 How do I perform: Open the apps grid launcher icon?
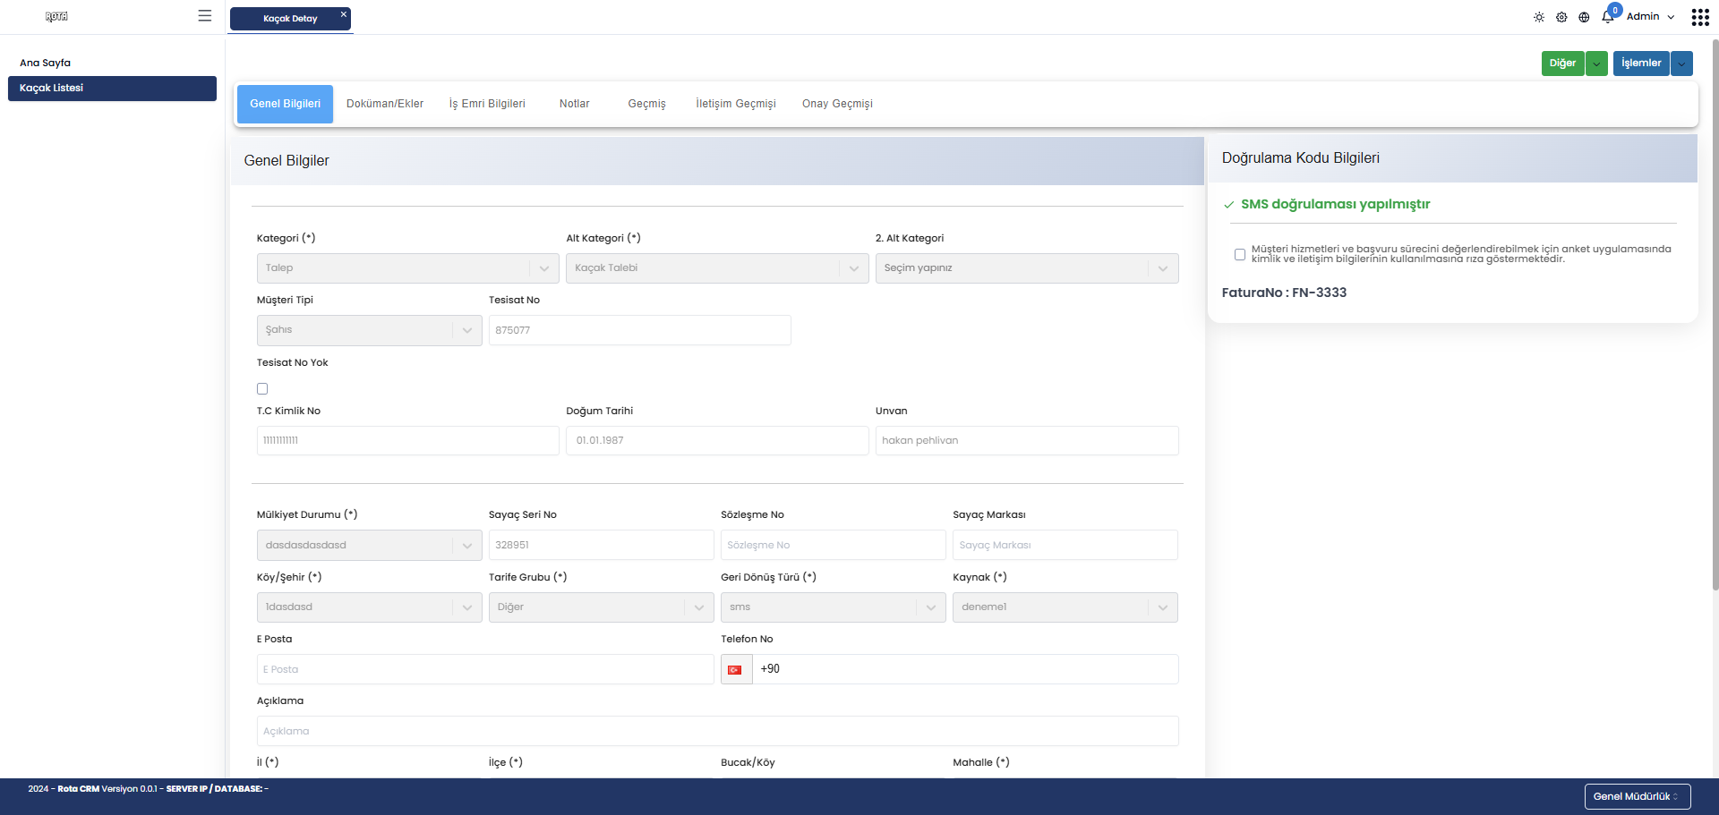(1700, 17)
